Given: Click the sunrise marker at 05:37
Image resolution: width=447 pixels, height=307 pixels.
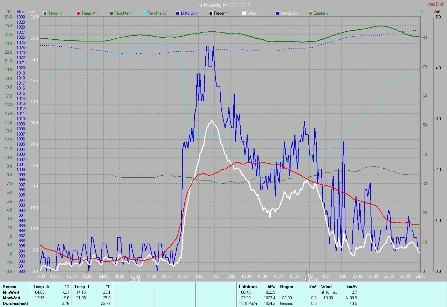Looking at the screenshot, I should pyautogui.click(x=129, y=279).
